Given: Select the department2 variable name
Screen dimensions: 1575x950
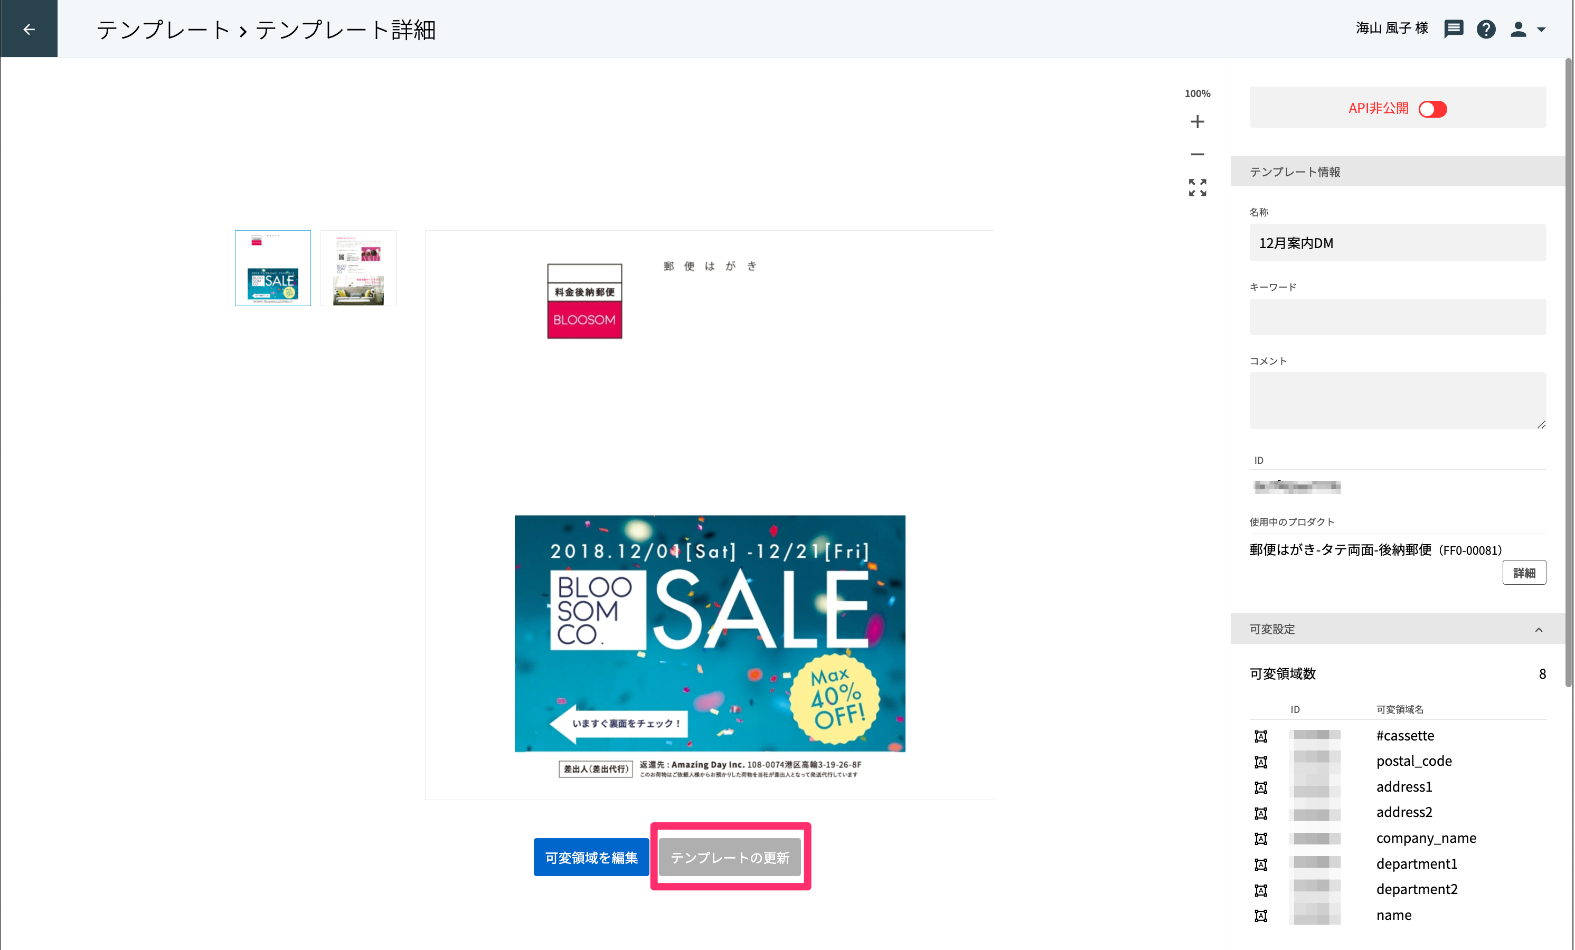Looking at the screenshot, I should click(1417, 889).
